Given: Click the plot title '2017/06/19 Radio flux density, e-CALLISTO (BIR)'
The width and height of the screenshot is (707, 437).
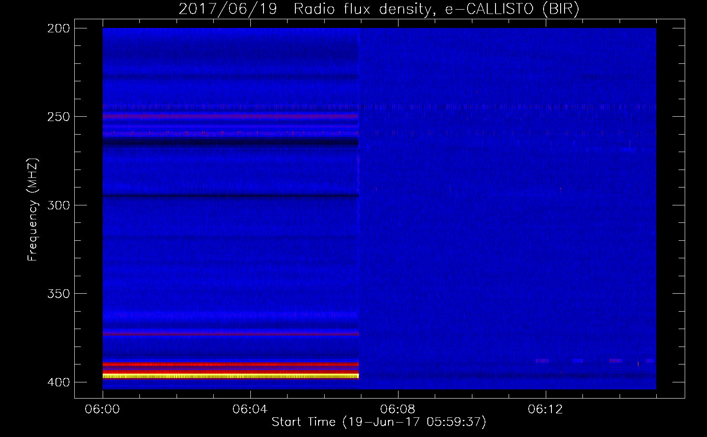Looking at the screenshot, I should 379,9.
